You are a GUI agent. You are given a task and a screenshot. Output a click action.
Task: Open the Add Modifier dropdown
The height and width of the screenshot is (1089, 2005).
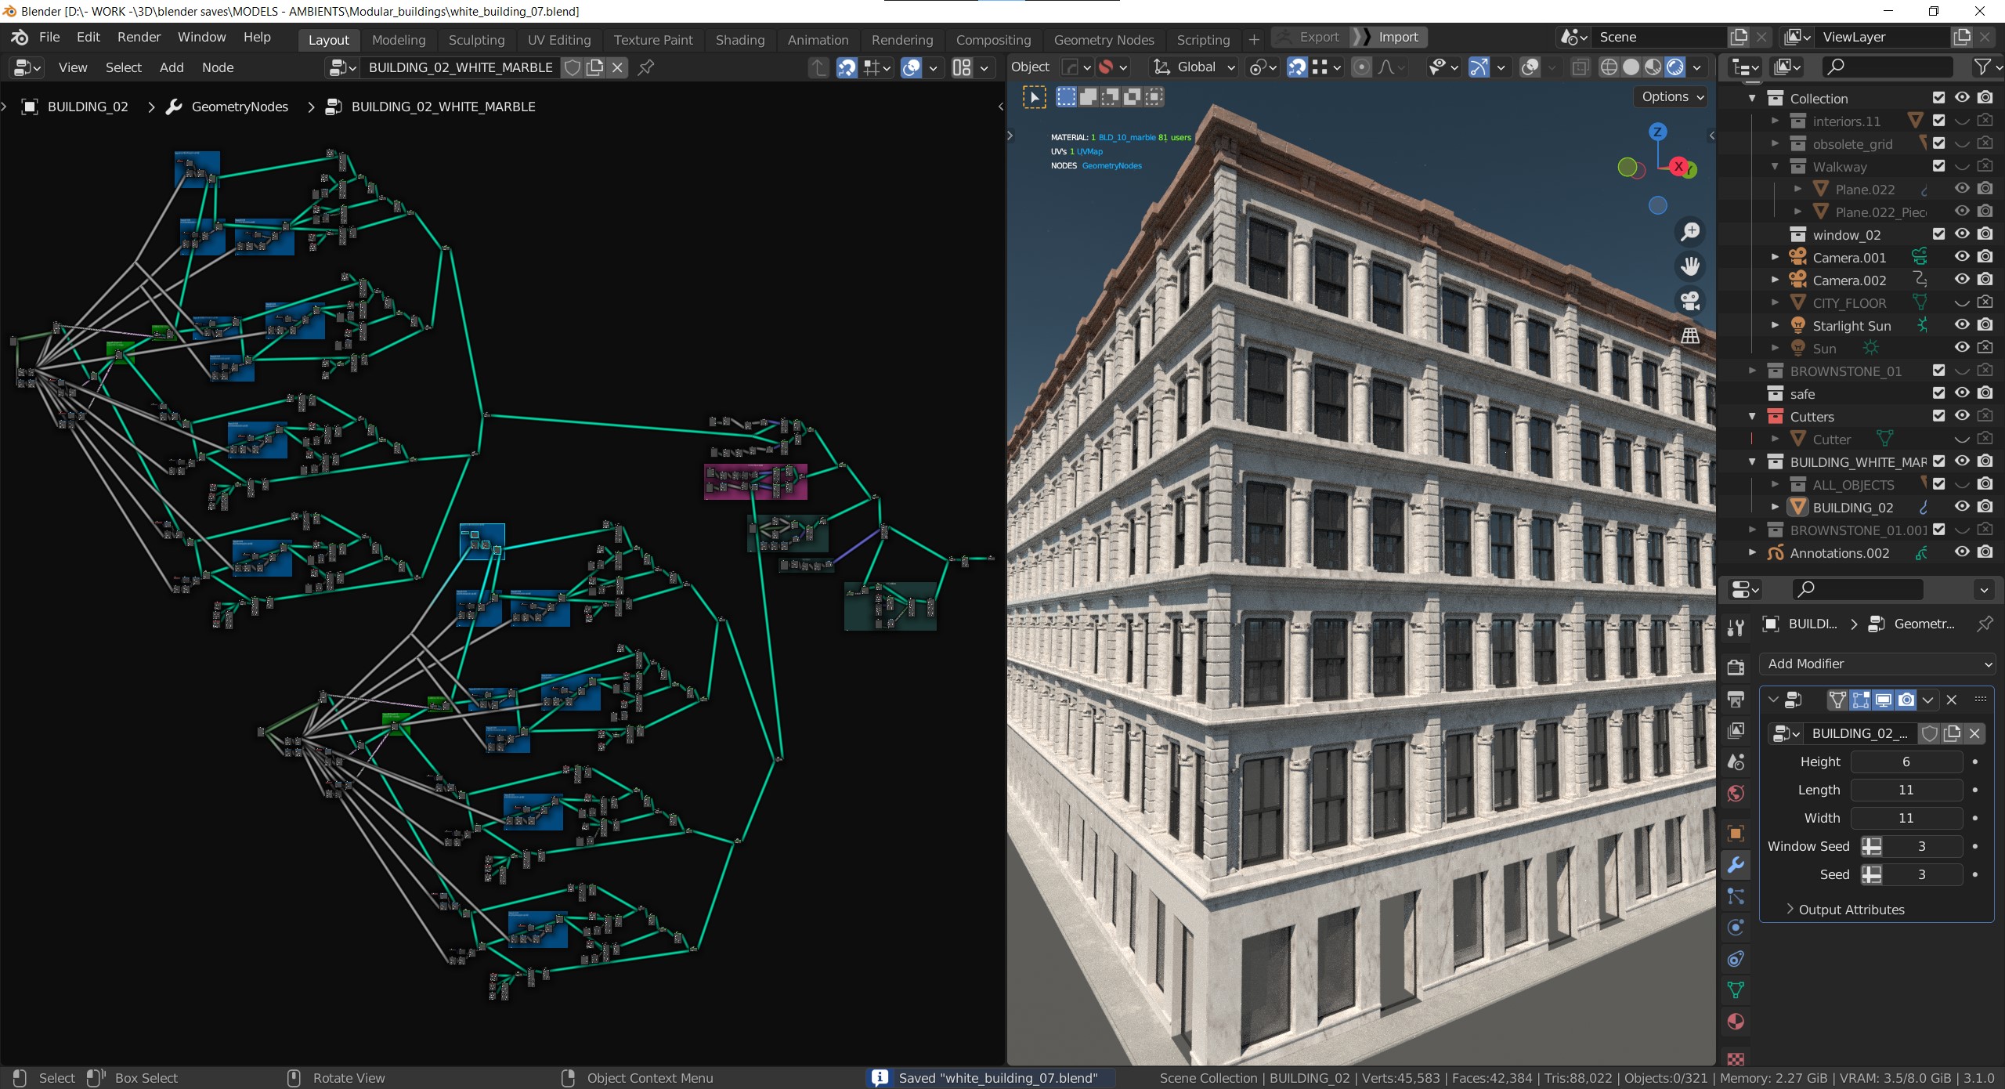coord(1877,664)
